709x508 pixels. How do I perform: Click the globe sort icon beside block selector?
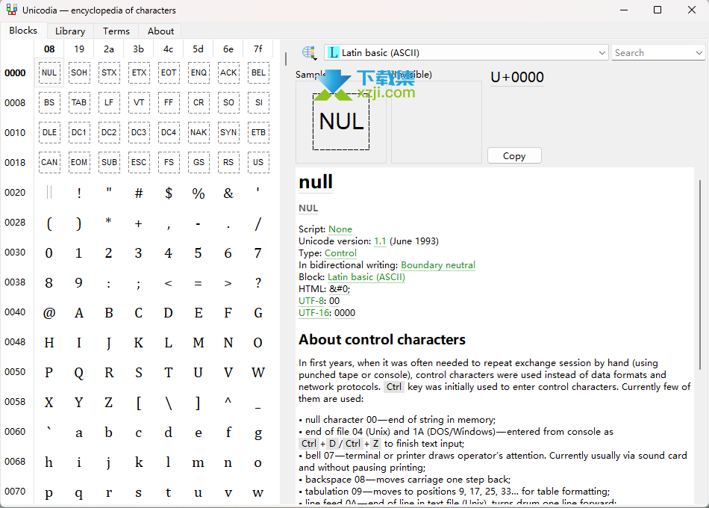click(309, 53)
